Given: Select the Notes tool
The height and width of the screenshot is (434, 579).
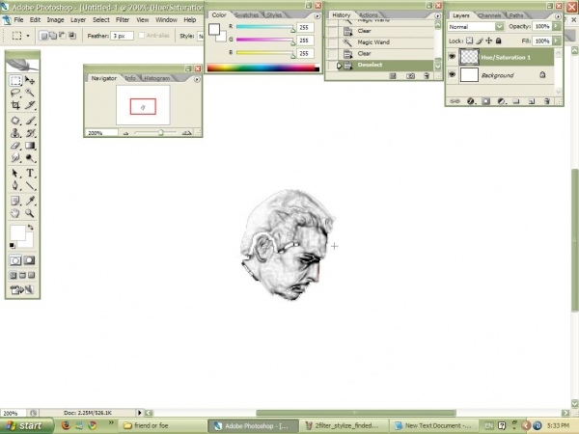Looking at the screenshot, I should [15, 201].
